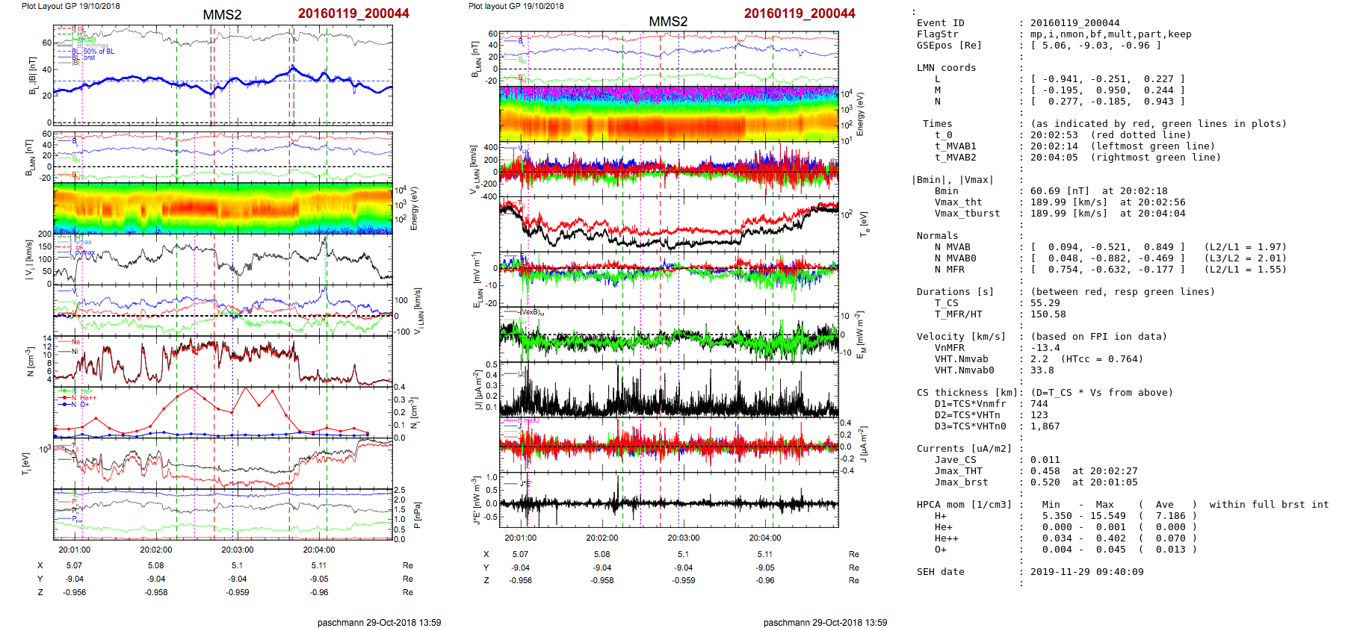Click the Plot Layout GP 19/10/2018 header on left plot
Image resolution: width=1348 pixels, height=628 pixels.
[x=70, y=6]
